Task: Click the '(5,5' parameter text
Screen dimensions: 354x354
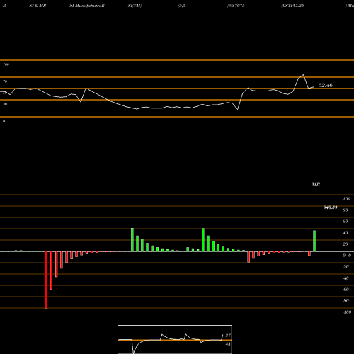Action: tap(182, 6)
